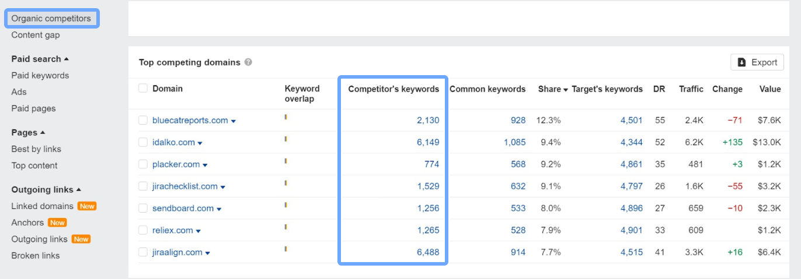Open Linked domains report
Image resolution: width=801 pixels, height=279 pixels.
pos(42,206)
